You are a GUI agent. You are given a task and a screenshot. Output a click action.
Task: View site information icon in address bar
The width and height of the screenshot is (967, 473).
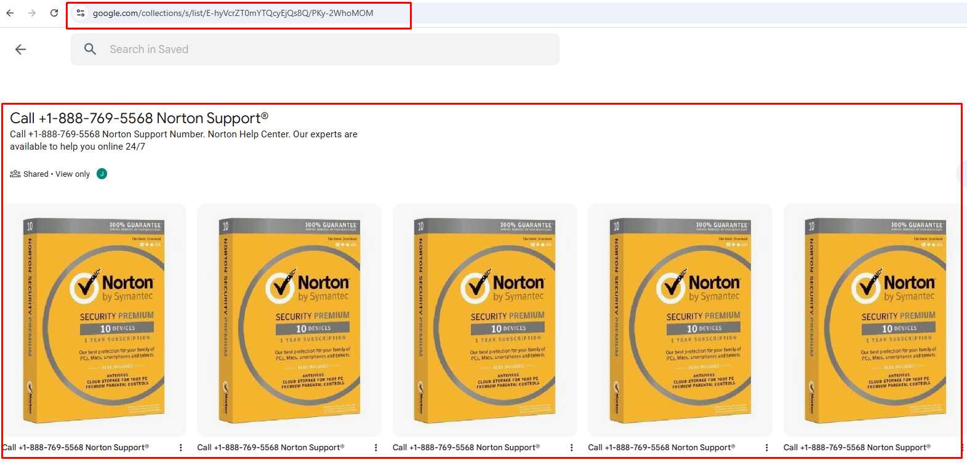pos(81,13)
